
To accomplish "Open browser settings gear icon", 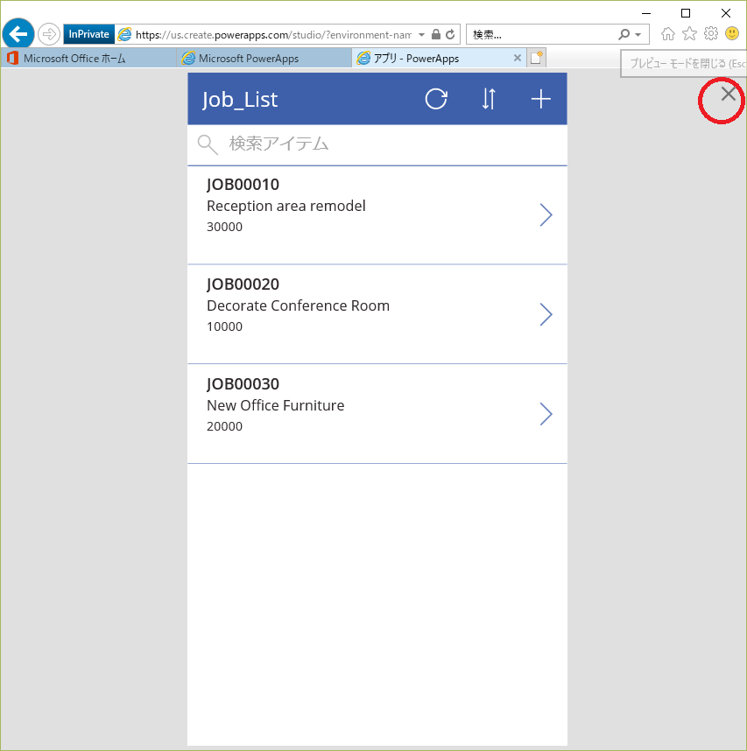I will [x=710, y=34].
